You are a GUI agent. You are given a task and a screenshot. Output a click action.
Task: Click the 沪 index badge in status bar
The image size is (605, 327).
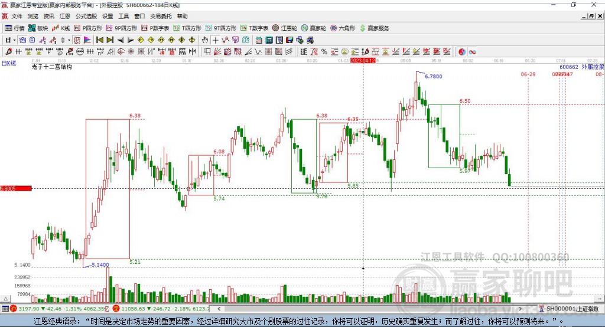14,309
